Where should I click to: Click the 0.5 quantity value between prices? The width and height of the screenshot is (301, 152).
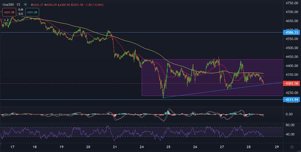20,14
